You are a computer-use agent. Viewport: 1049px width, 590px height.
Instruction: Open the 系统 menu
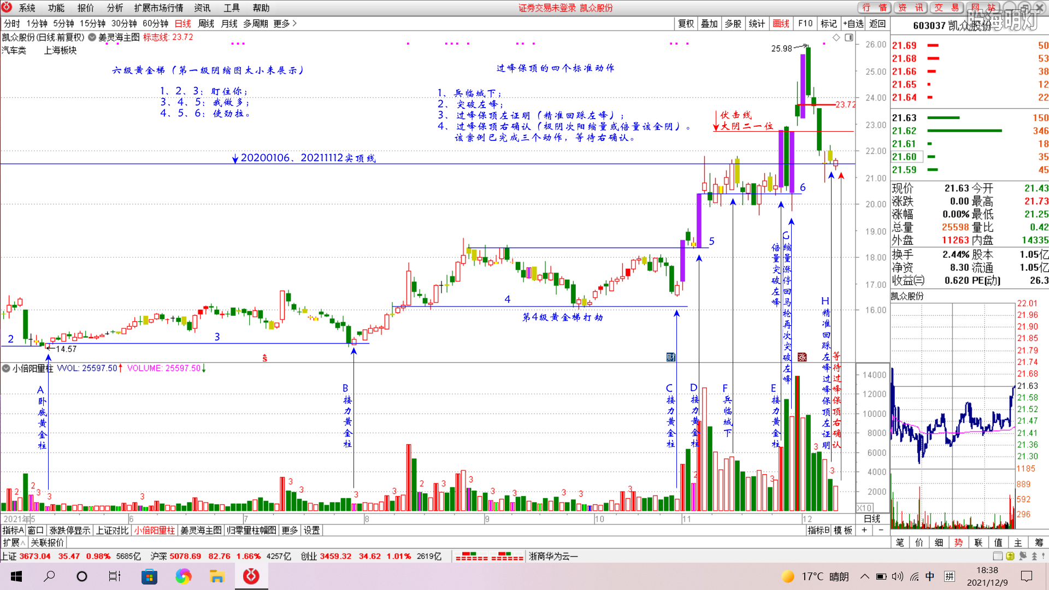[x=27, y=8]
